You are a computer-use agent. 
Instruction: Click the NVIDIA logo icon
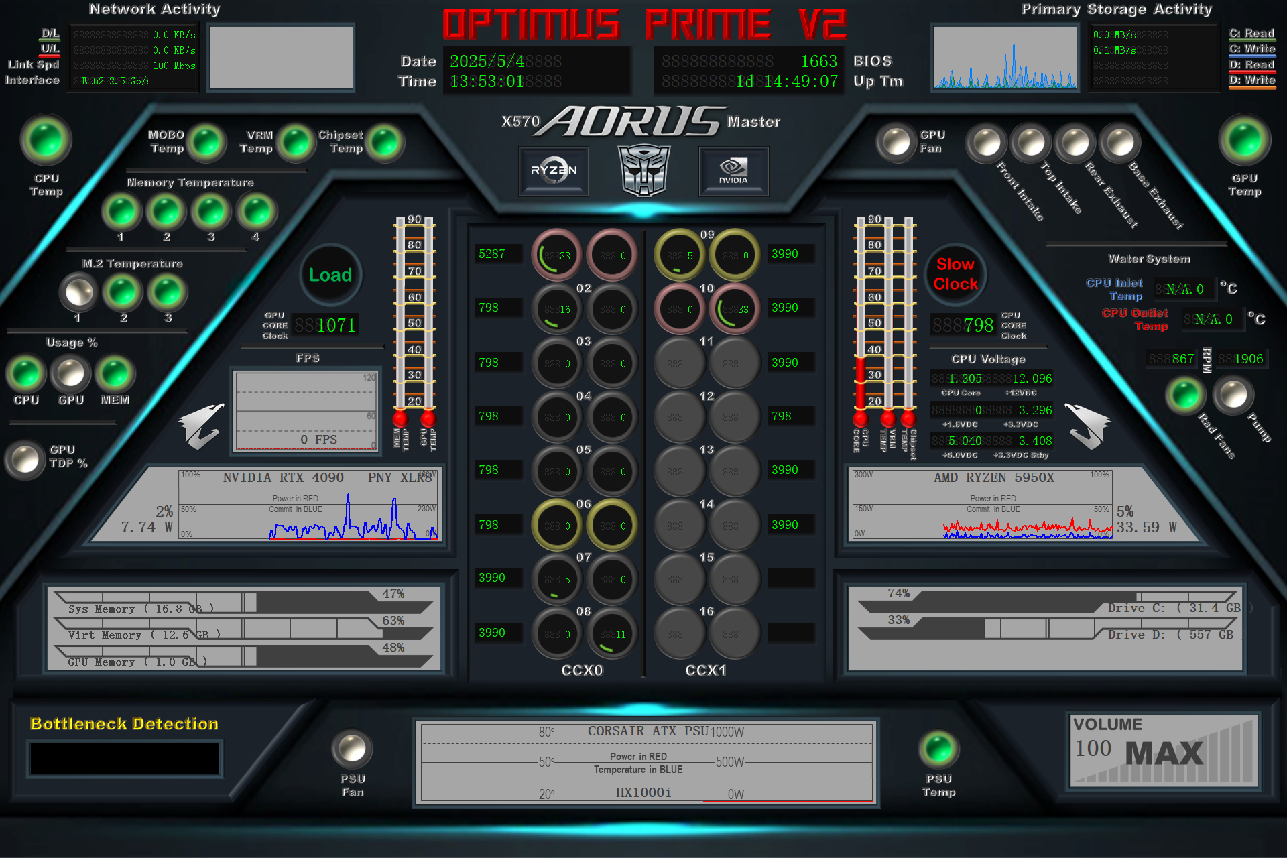pos(733,171)
